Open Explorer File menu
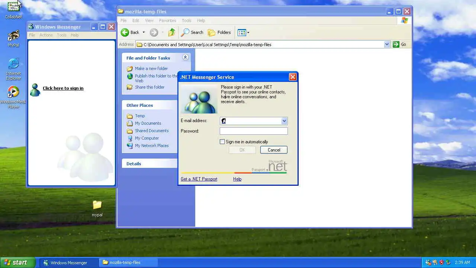This screenshot has height=268, width=476. (123, 20)
